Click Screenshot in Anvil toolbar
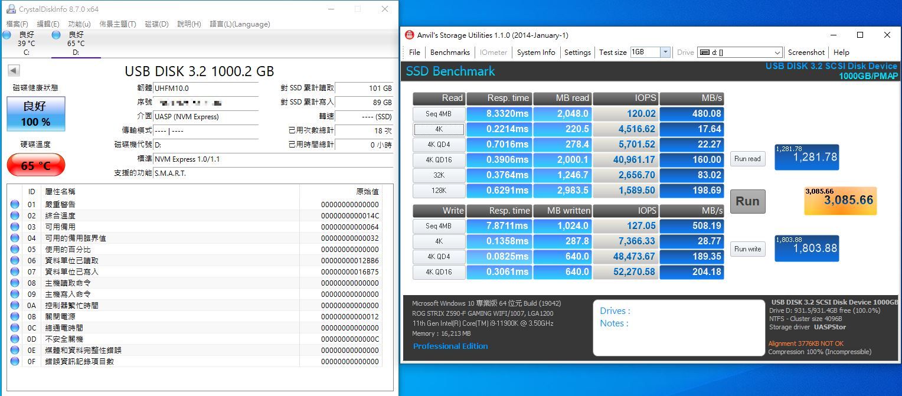The height and width of the screenshot is (396, 902). coord(806,52)
